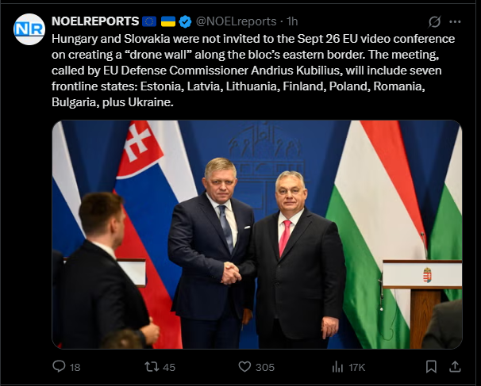Click the reply count 18
The width and height of the screenshot is (481, 386).
coord(75,367)
